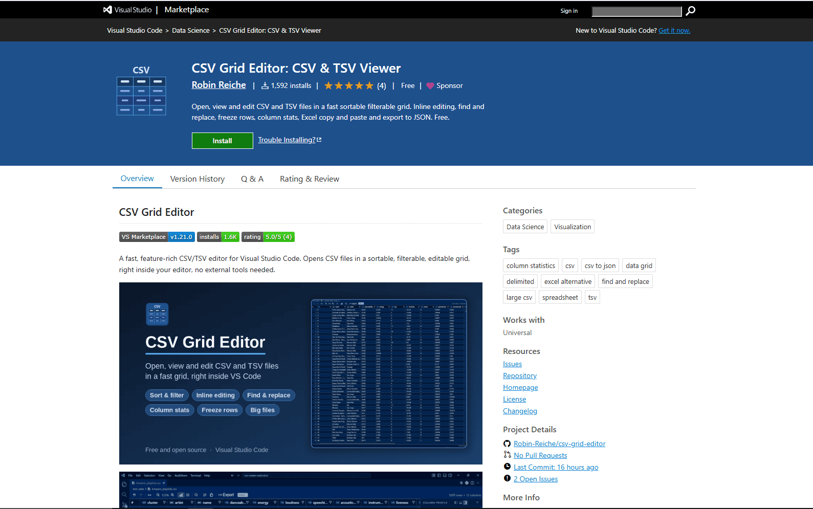Click the search magnifier icon
The image size is (813, 509).
pos(690,11)
